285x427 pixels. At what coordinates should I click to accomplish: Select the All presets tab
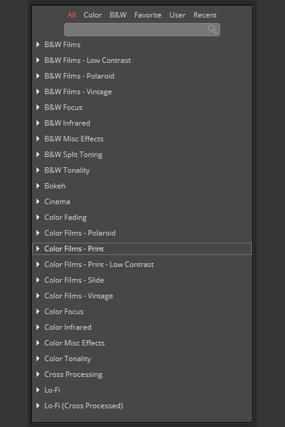pos(71,15)
